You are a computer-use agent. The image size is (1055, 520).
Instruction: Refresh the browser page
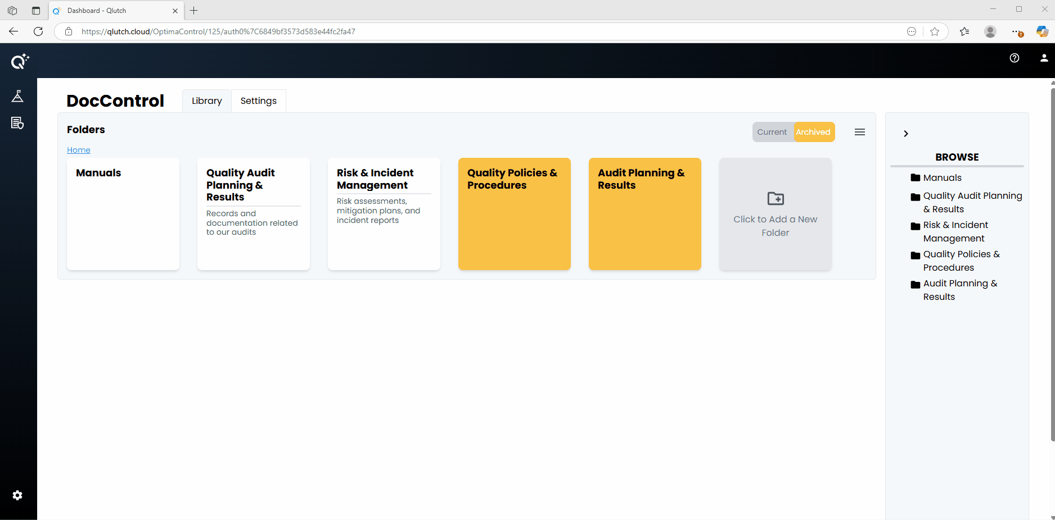[x=38, y=31]
